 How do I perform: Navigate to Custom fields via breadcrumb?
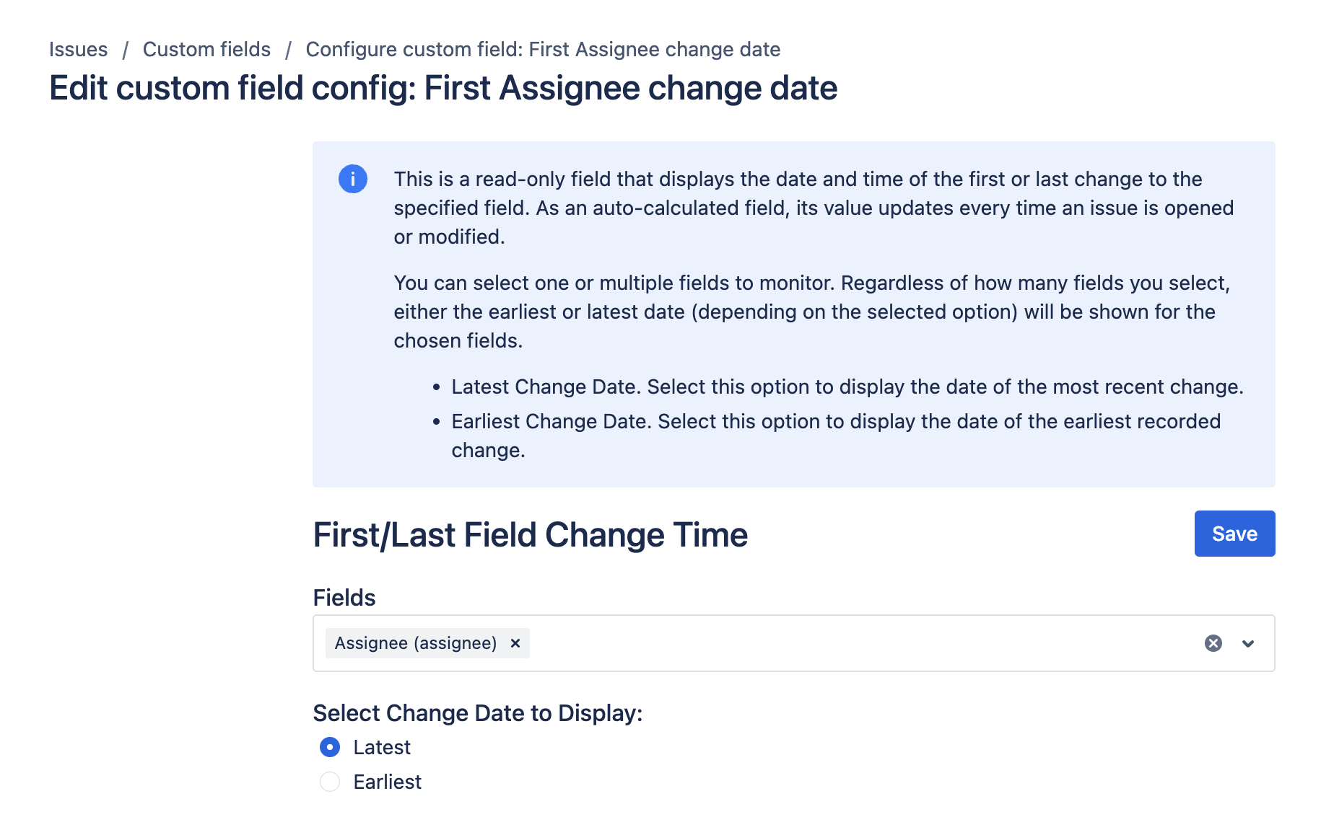coord(206,49)
